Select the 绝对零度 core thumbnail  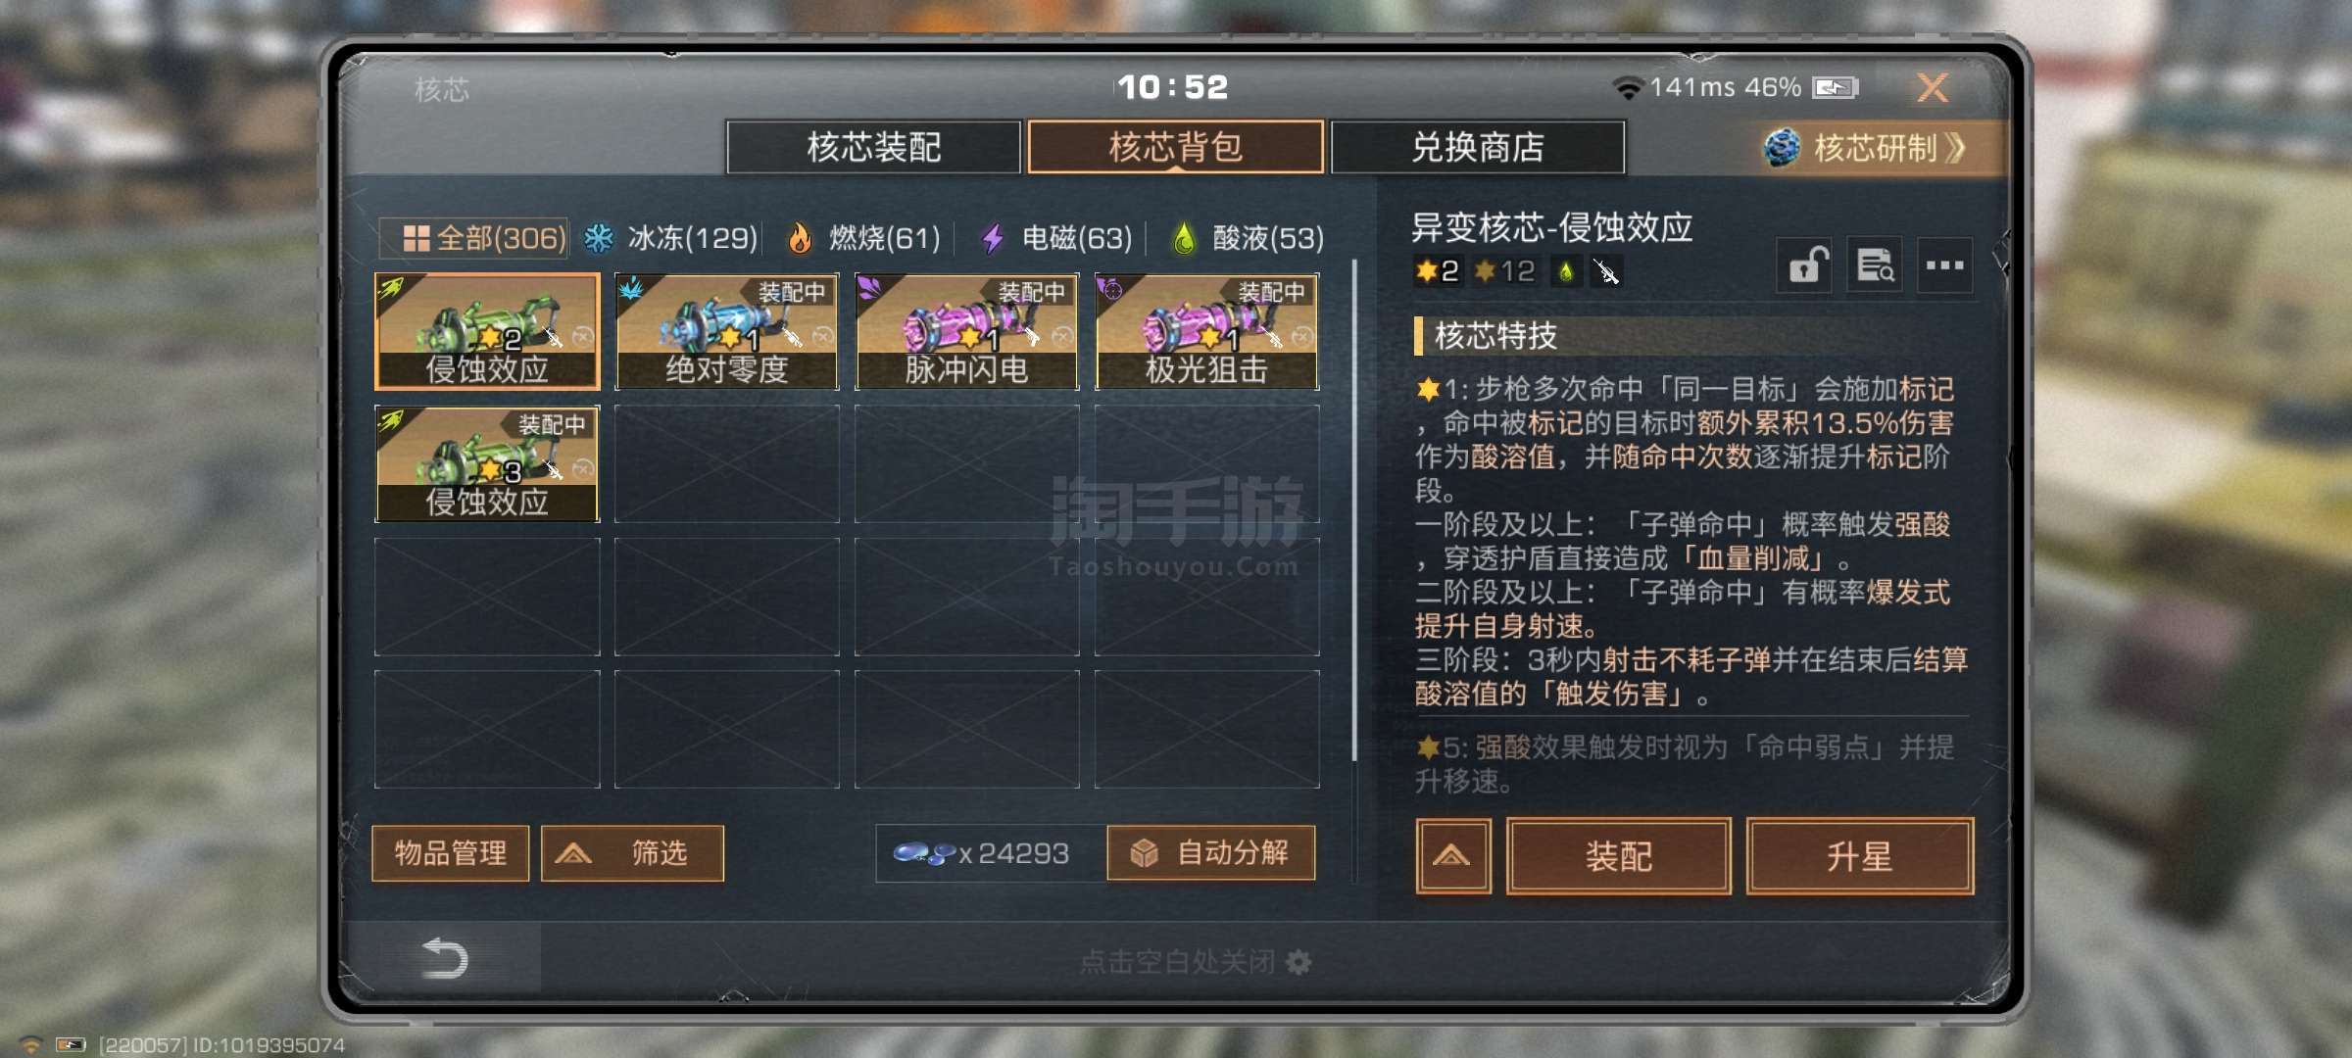(x=727, y=331)
